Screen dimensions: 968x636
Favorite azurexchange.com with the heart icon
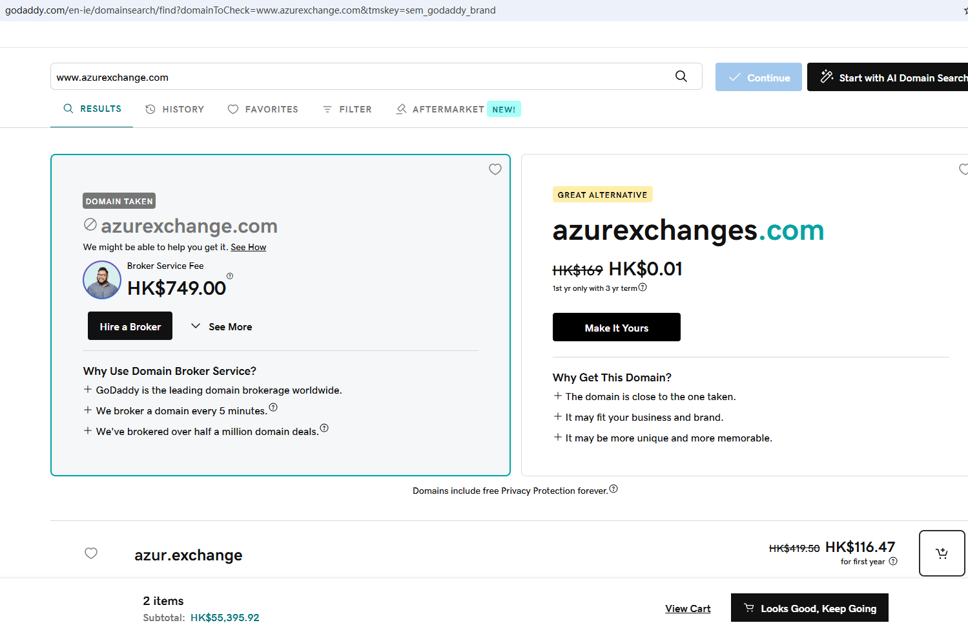pyautogui.click(x=495, y=169)
